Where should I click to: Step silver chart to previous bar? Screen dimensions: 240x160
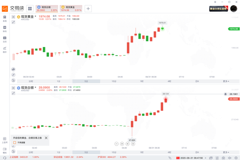122,144
